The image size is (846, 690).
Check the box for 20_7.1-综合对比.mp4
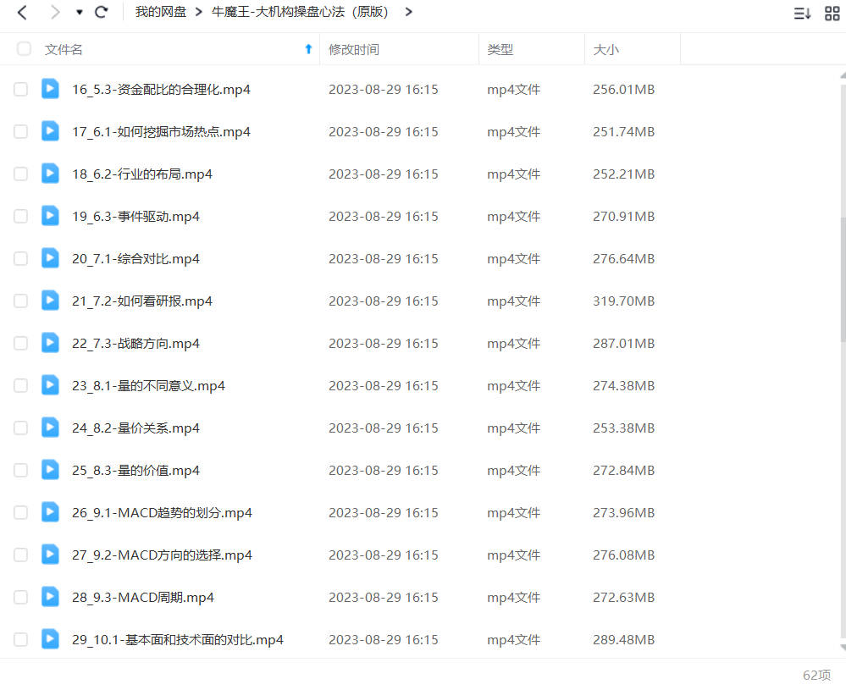20,258
